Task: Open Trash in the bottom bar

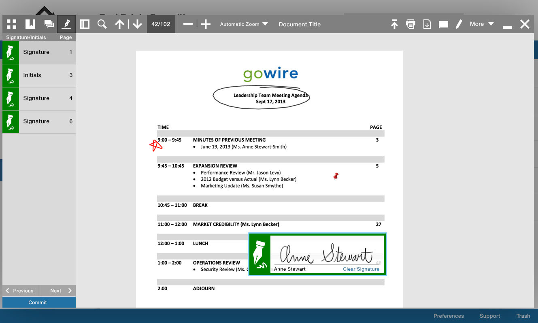Action: [x=523, y=316]
